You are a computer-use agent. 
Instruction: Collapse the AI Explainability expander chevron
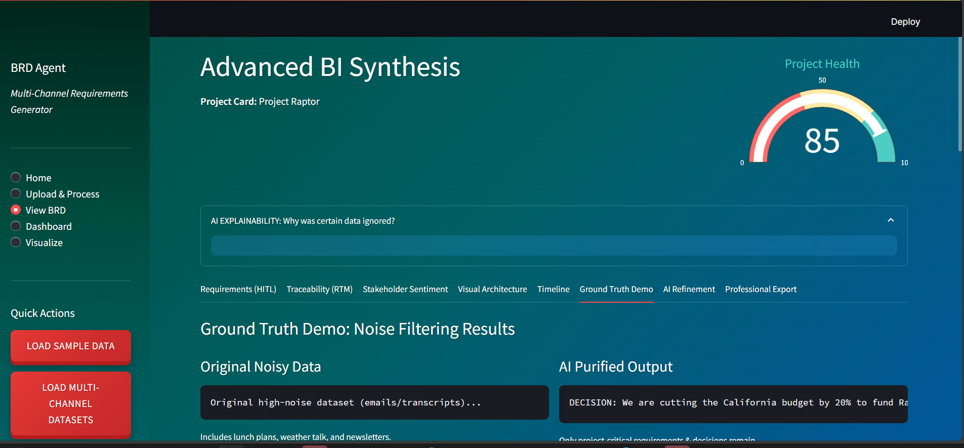(891, 220)
